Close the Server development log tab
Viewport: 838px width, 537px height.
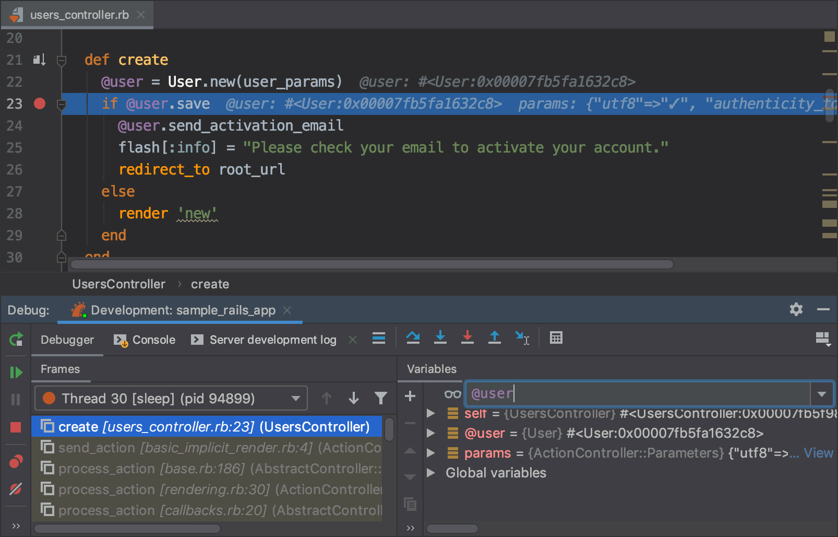coord(353,340)
